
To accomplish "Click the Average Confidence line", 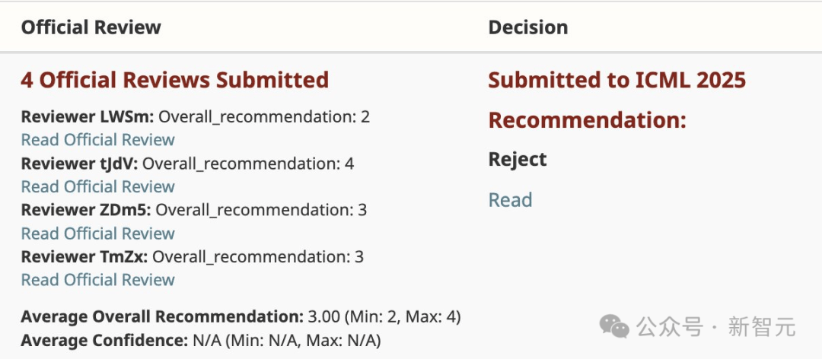I will click(x=200, y=339).
